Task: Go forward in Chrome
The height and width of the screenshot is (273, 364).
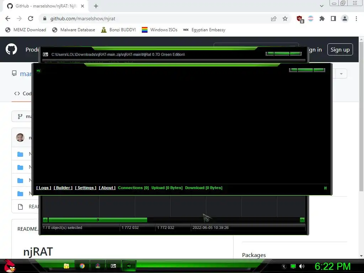Action: click(19, 18)
